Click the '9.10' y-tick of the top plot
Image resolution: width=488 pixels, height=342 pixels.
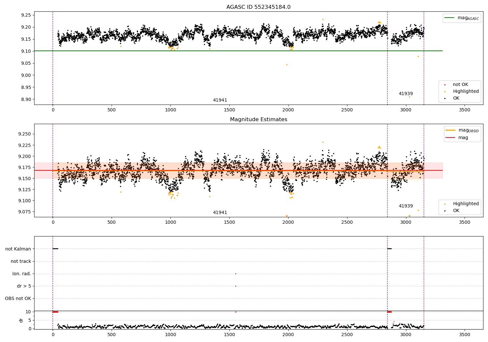[26, 51]
